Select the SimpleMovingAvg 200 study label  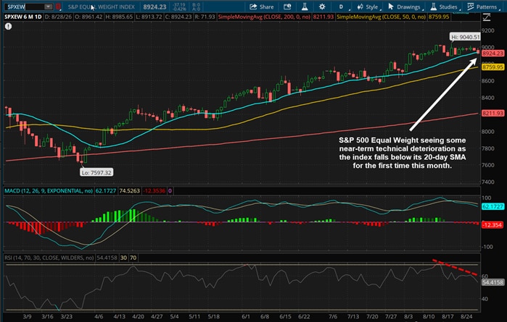tap(264, 17)
